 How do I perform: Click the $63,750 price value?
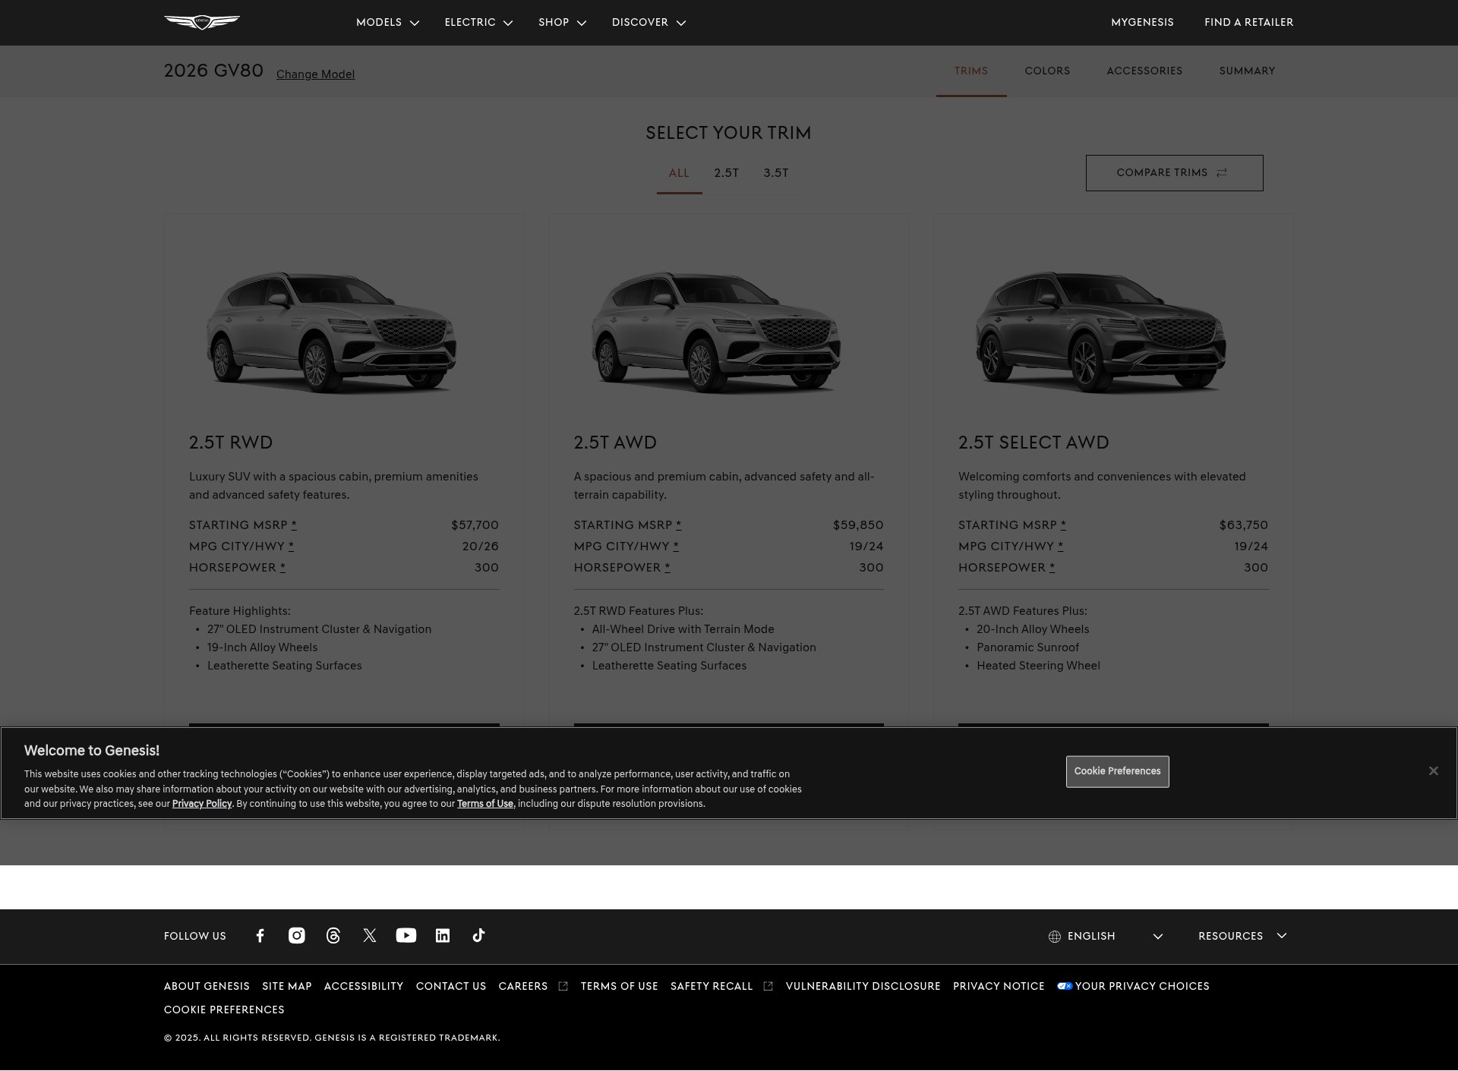[x=1244, y=525]
